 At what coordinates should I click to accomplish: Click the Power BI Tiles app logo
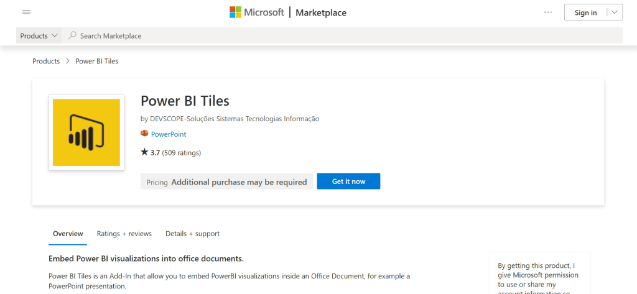[86, 132]
